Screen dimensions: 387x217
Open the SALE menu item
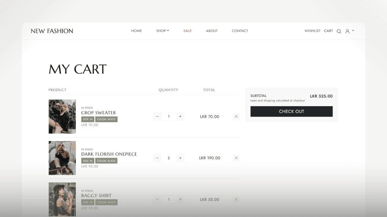[187, 31]
